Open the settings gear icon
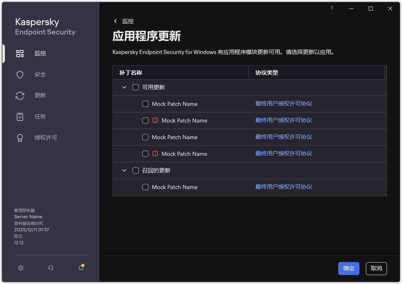 21,268
